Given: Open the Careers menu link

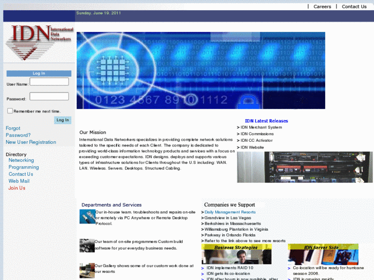Looking at the screenshot, I should pyautogui.click(x=322, y=7).
